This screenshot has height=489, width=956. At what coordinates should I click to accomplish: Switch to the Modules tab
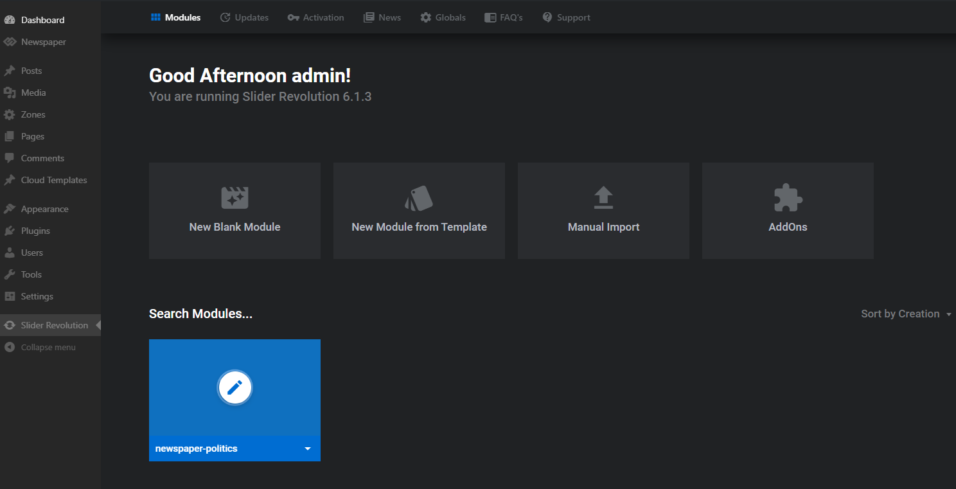click(x=176, y=17)
